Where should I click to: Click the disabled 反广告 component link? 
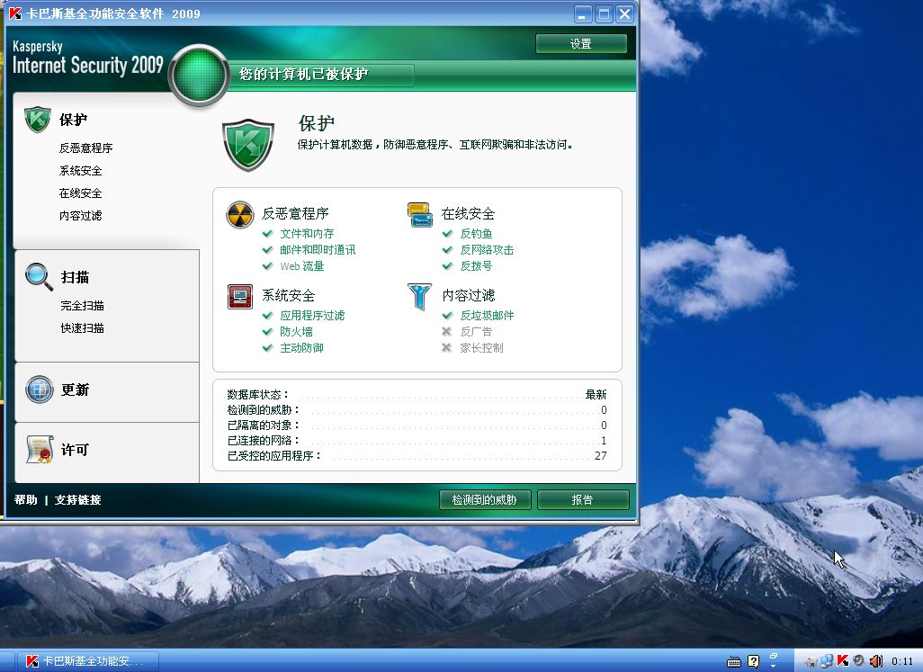pos(476,331)
